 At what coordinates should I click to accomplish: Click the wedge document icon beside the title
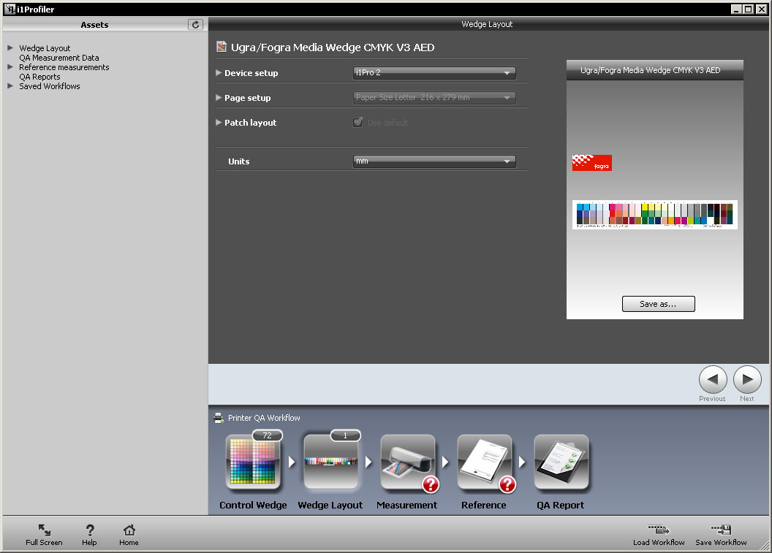[x=222, y=47]
